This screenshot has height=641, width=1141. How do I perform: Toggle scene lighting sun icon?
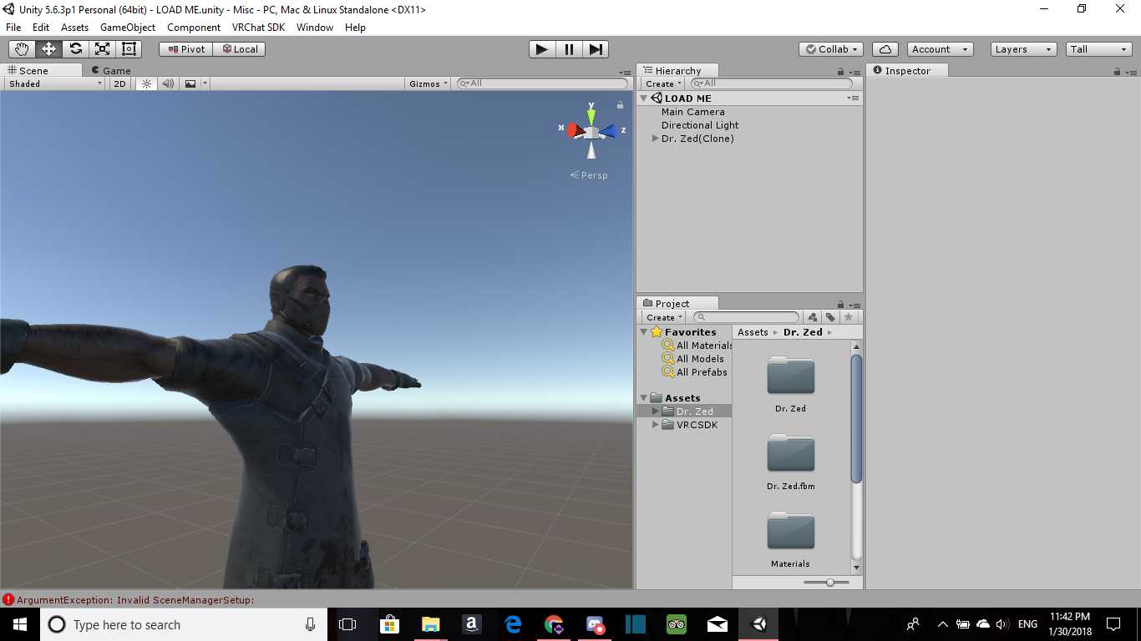click(147, 83)
